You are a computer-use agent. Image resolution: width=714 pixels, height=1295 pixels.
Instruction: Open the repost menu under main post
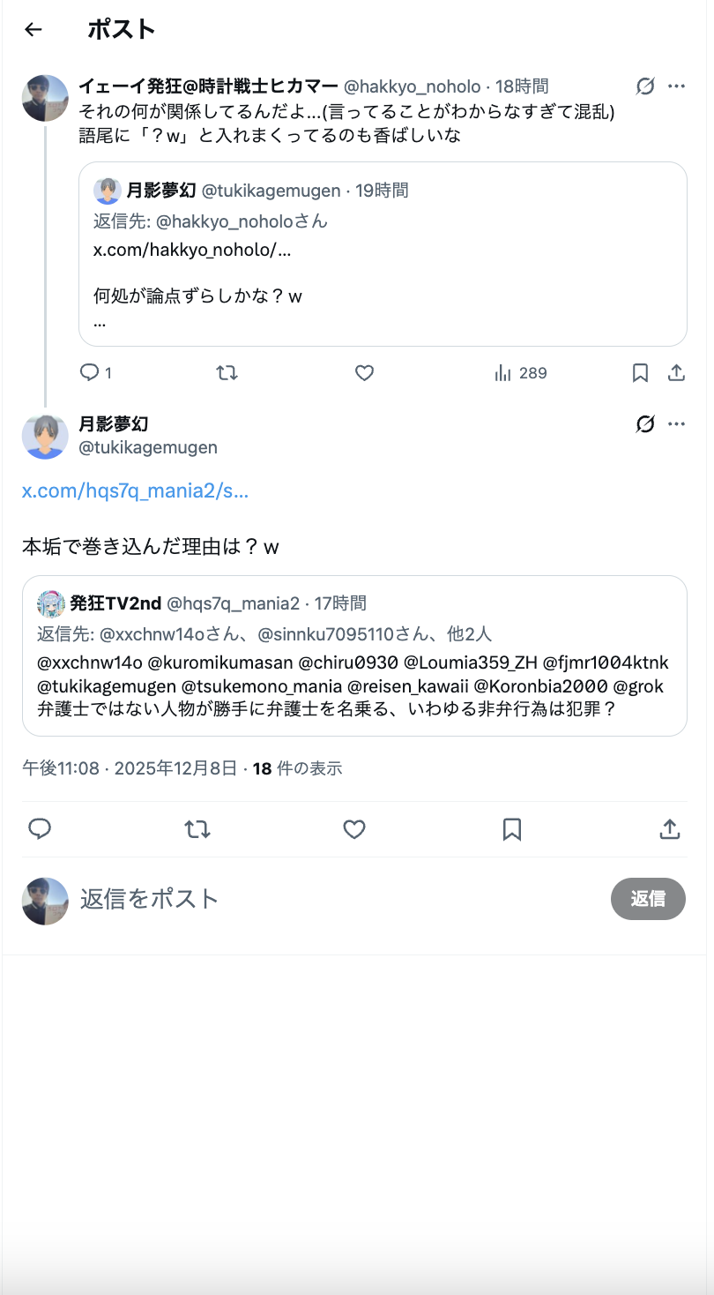(x=197, y=829)
